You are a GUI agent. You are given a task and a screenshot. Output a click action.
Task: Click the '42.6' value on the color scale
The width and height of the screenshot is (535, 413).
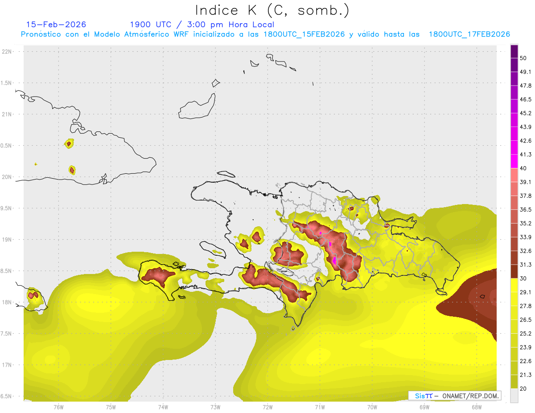(x=525, y=141)
